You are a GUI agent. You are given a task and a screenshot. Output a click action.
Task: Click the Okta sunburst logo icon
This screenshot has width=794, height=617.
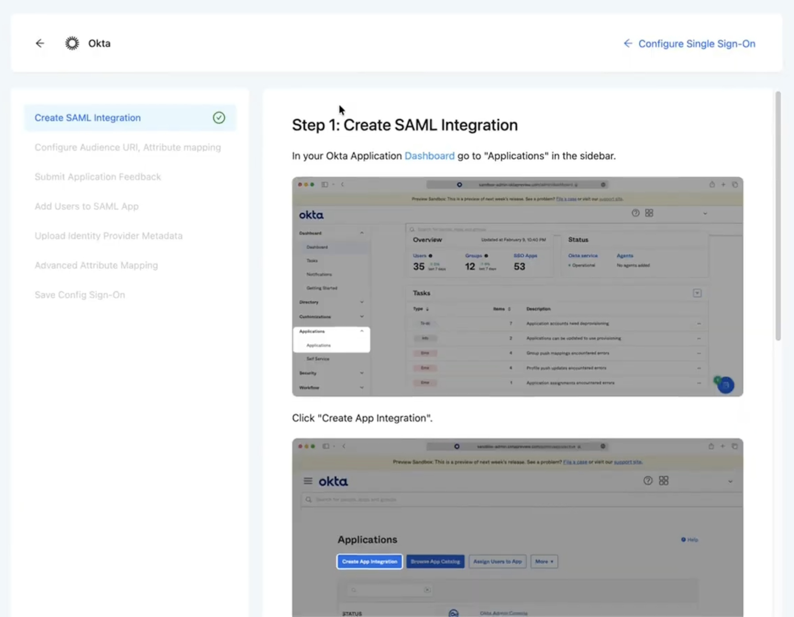point(72,43)
